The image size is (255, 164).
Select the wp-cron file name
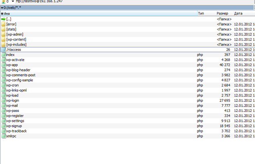click(x=12, y=85)
